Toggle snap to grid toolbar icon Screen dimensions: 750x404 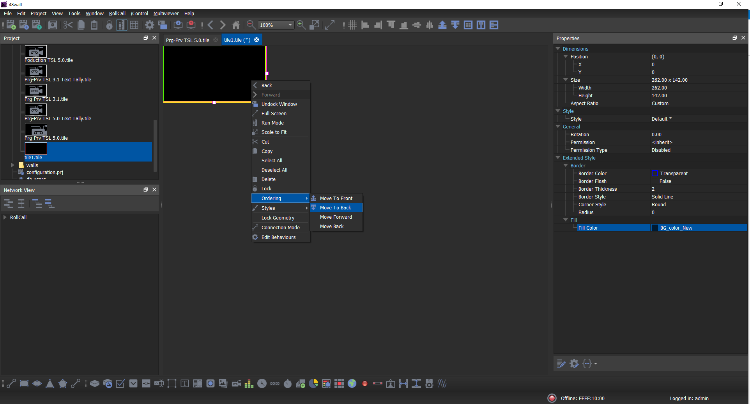(352, 25)
